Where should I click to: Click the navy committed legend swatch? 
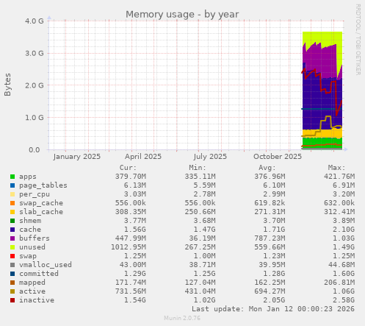click(12, 274)
